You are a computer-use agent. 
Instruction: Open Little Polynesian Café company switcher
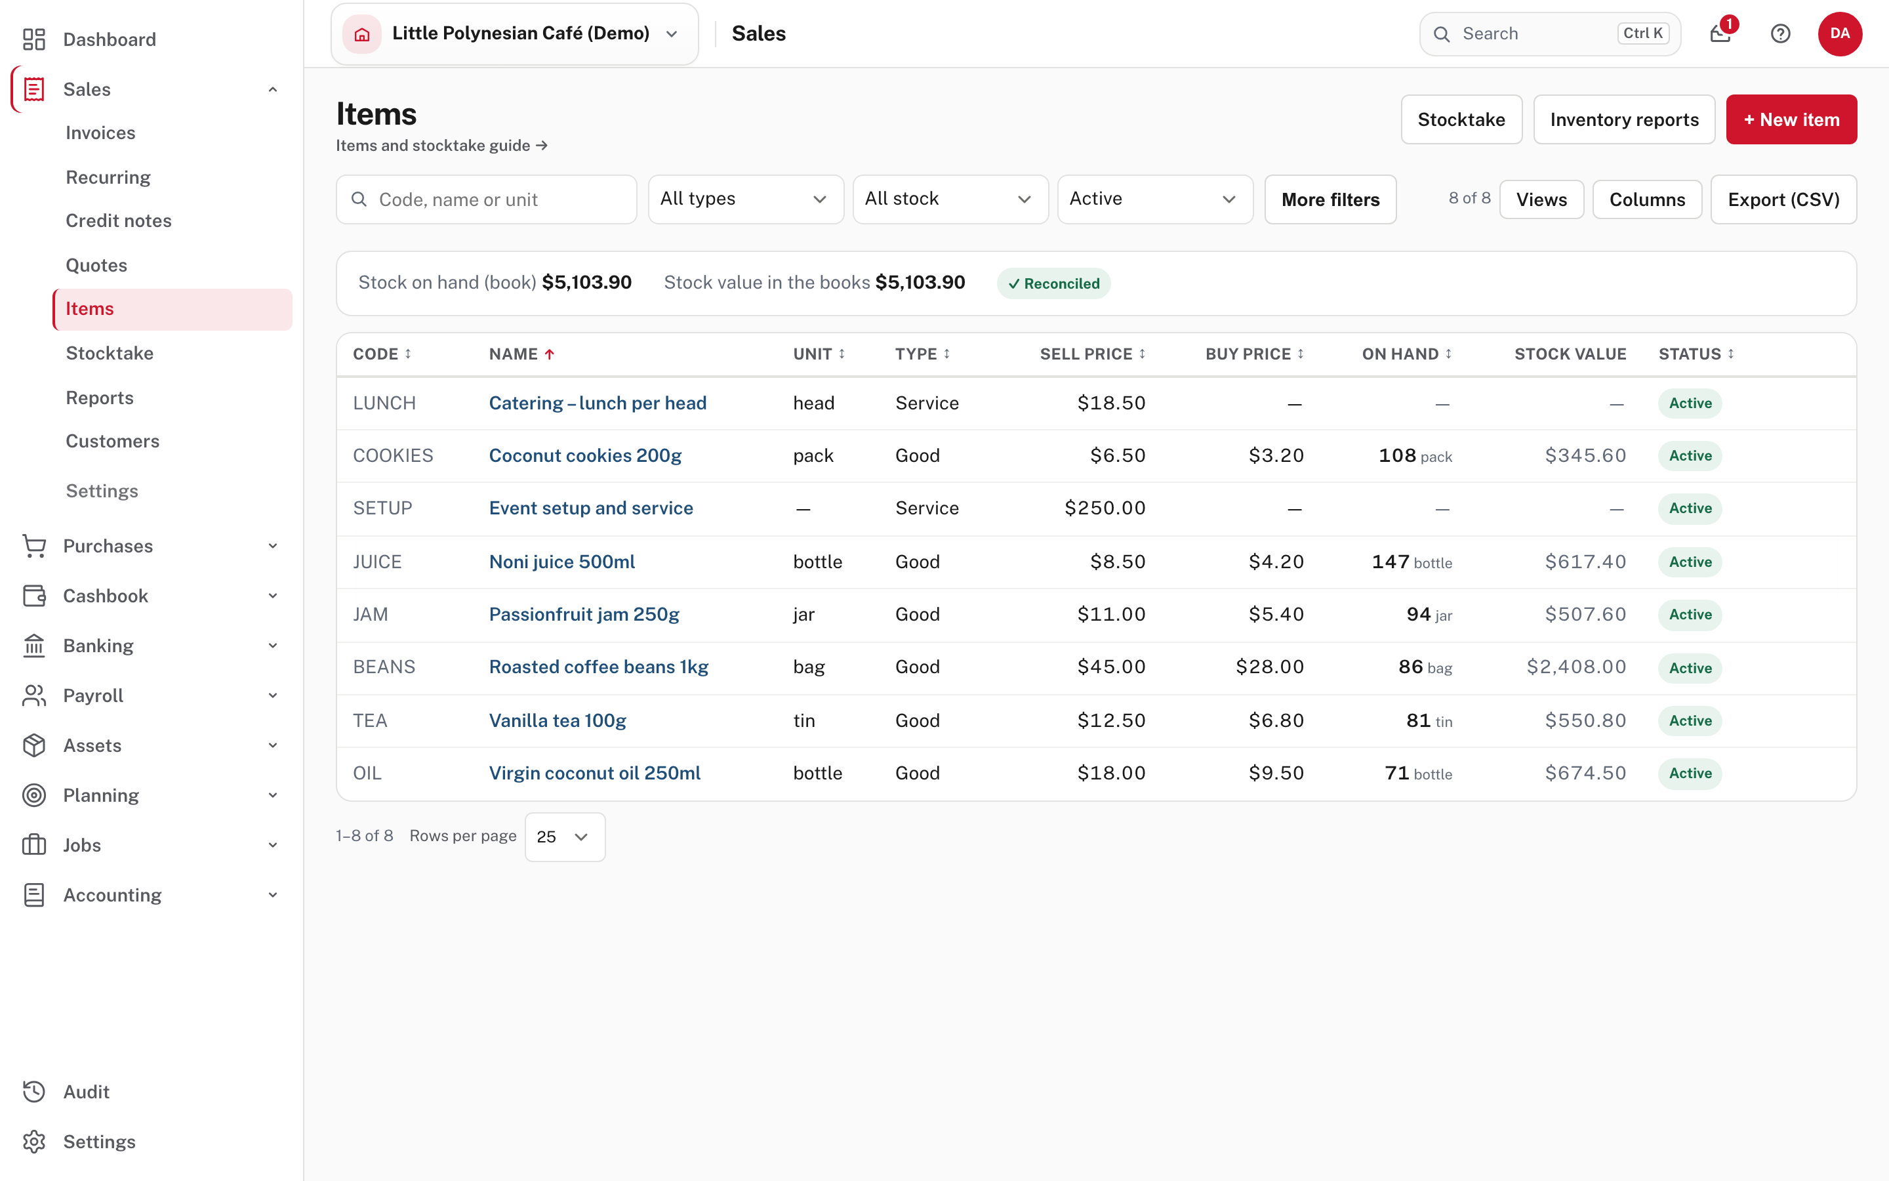pos(514,33)
